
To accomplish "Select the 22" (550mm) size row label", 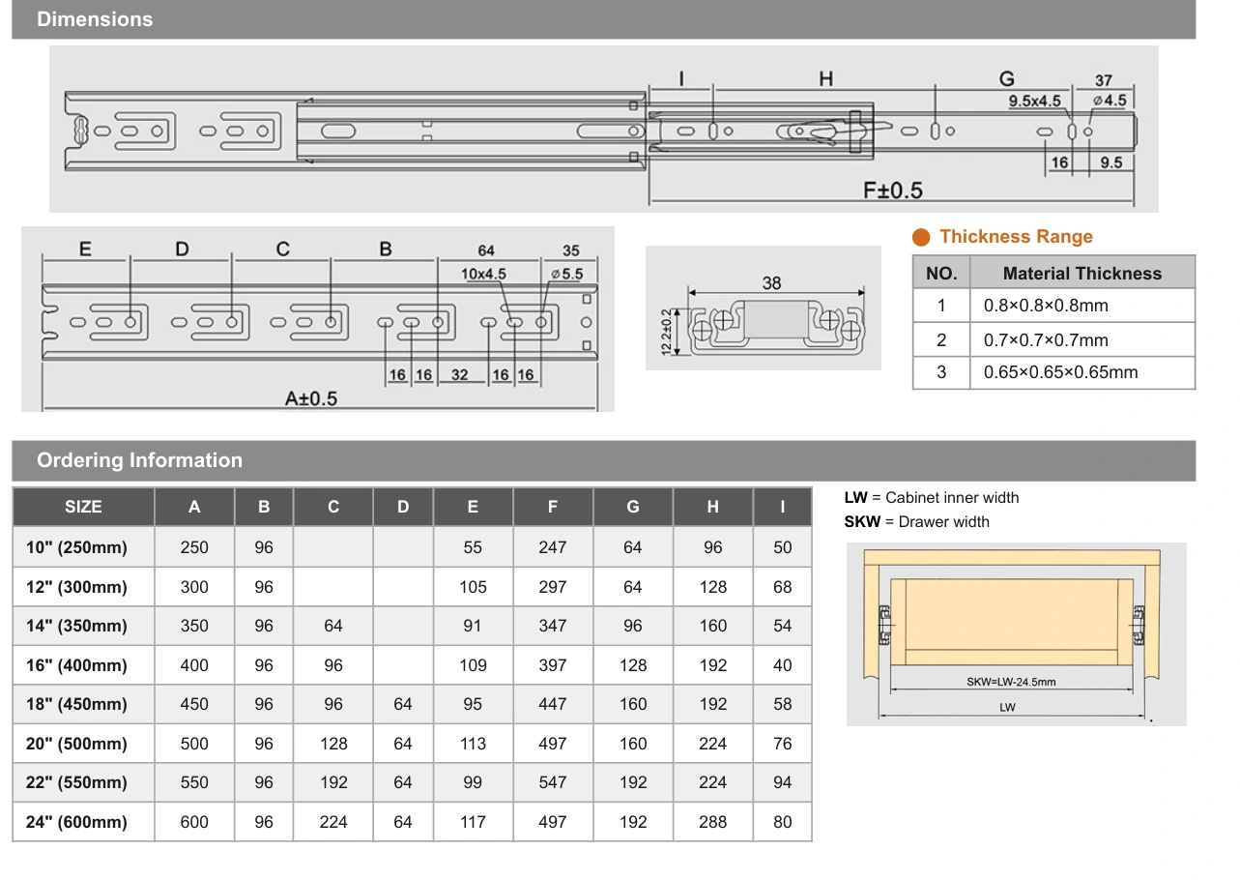I will tap(76, 782).
